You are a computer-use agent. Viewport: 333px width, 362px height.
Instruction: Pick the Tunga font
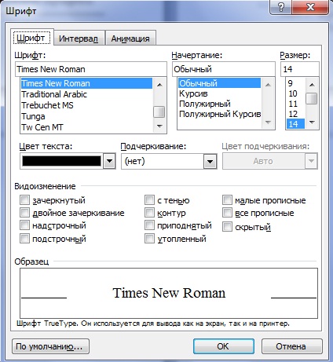(x=86, y=116)
